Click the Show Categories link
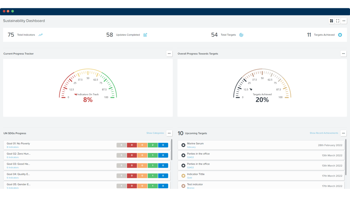The image size is (350, 197). (155, 133)
